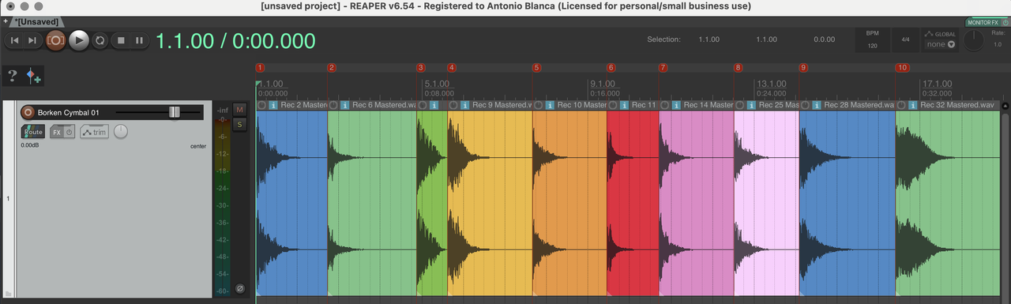Toggle Monitor FX power bypass button
Image resolution: width=1011 pixels, height=304 pixels.
tap(1005, 22)
